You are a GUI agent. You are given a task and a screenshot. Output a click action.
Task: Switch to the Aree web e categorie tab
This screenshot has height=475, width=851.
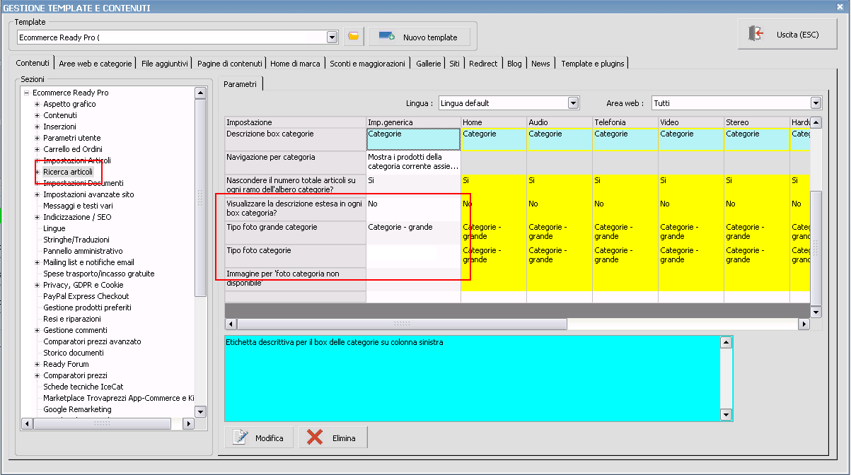(95, 64)
